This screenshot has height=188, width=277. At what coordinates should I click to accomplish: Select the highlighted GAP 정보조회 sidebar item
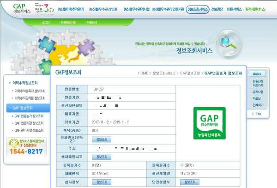pyautogui.click(x=28, y=108)
